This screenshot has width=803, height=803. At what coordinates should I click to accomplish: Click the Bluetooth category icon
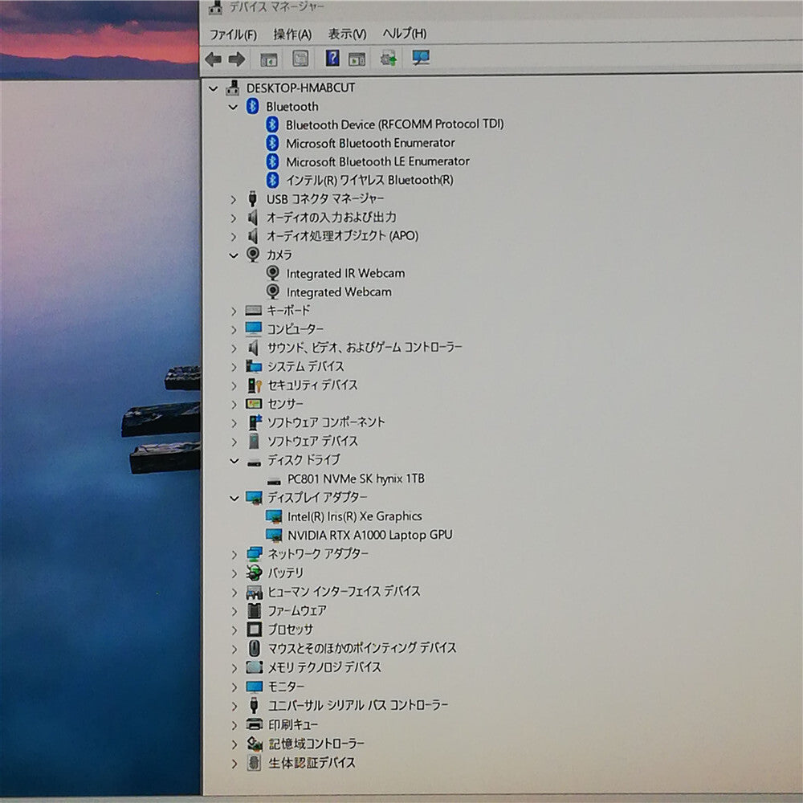[252, 106]
